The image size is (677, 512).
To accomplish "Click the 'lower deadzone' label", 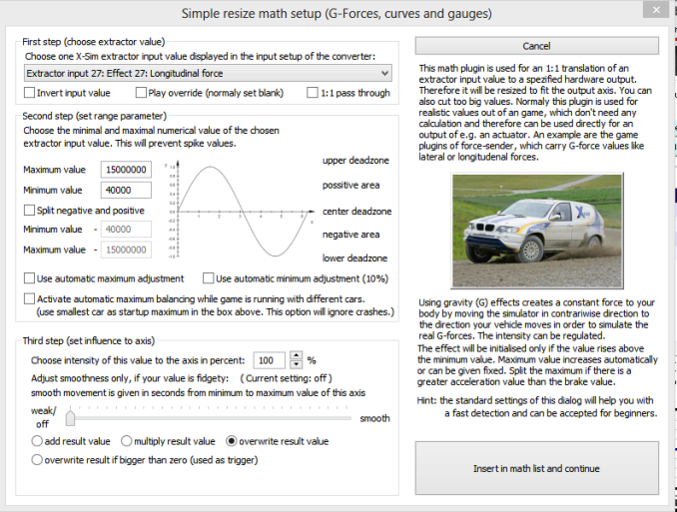I will pos(354,258).
